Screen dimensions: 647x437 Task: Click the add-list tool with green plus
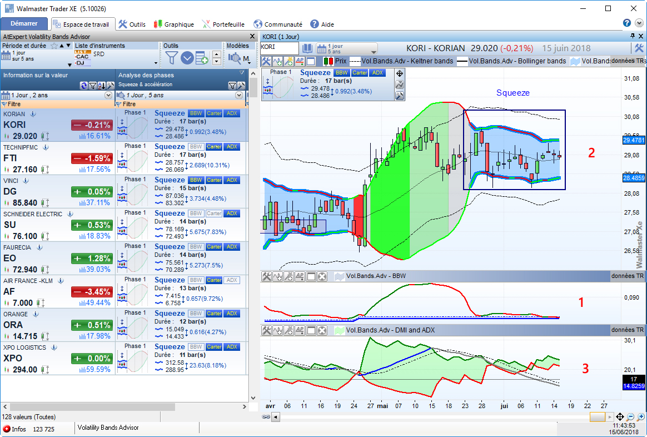(x=202, y=58)
